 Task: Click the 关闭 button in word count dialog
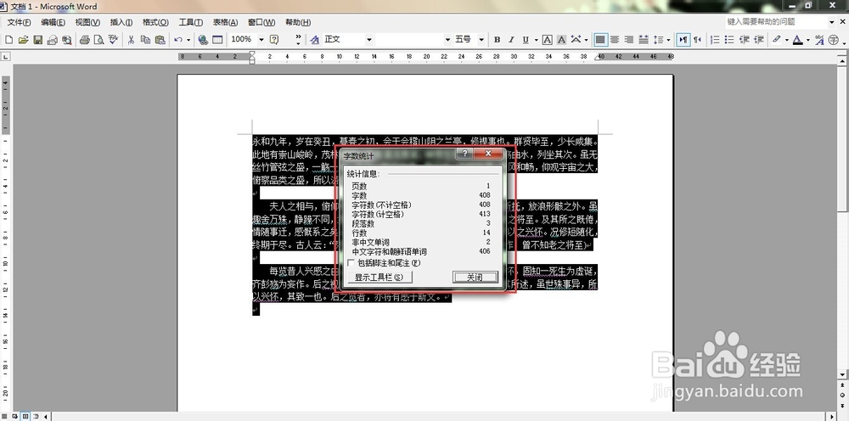[x=475, y=277]
